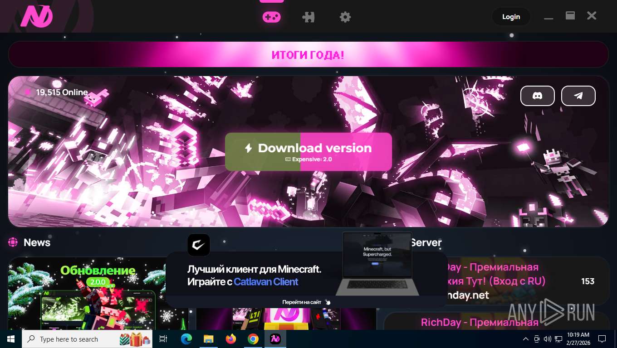Click the 19,515 Online counter
Screen dimensions: 617x348
(57, 92)
